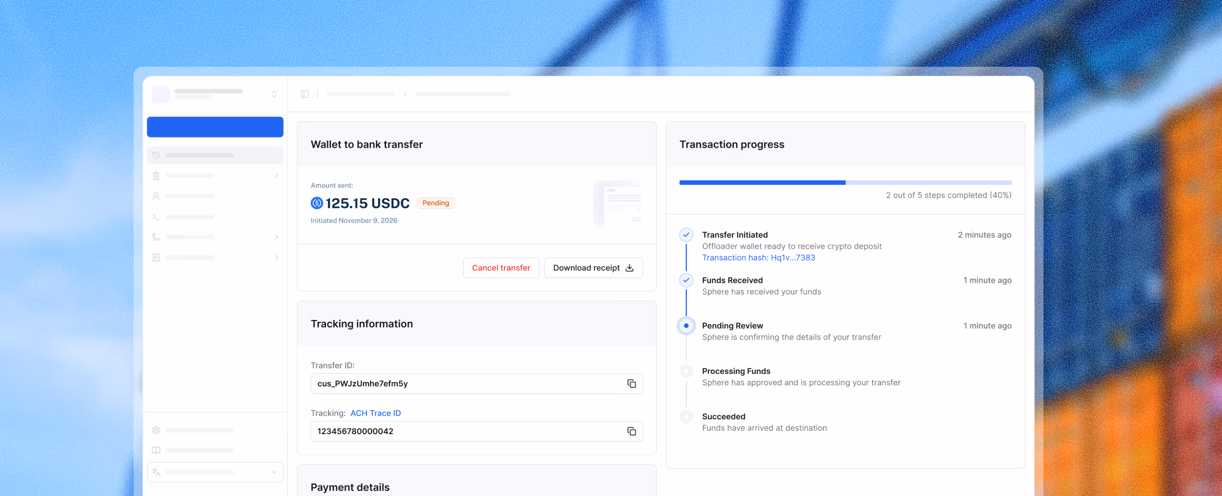Click Funds Received checkmark step marker
The width and height of the screenshot is (1222, 496).
686,280
